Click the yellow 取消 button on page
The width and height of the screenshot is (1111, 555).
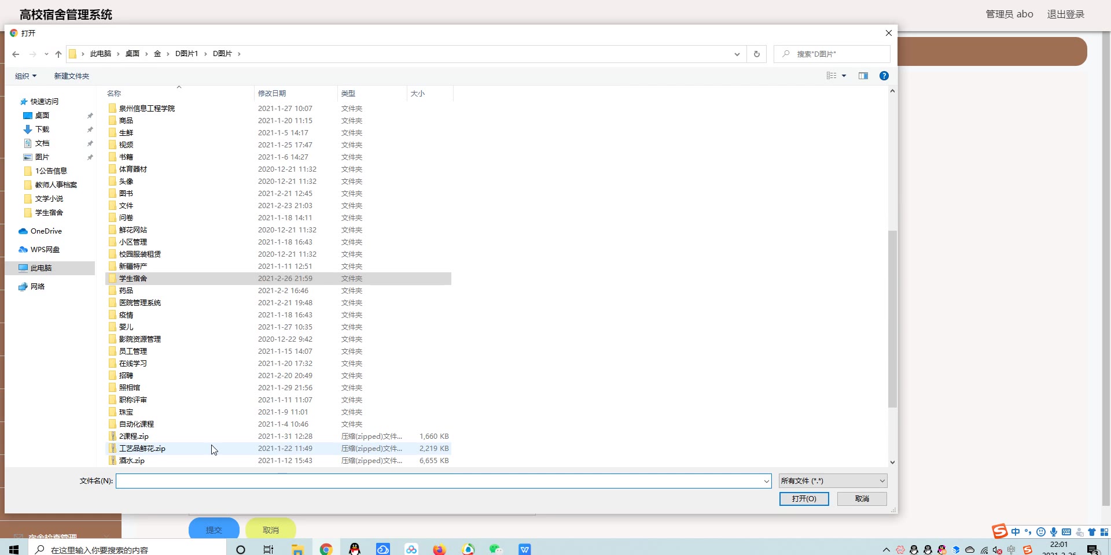pos(271,529)
